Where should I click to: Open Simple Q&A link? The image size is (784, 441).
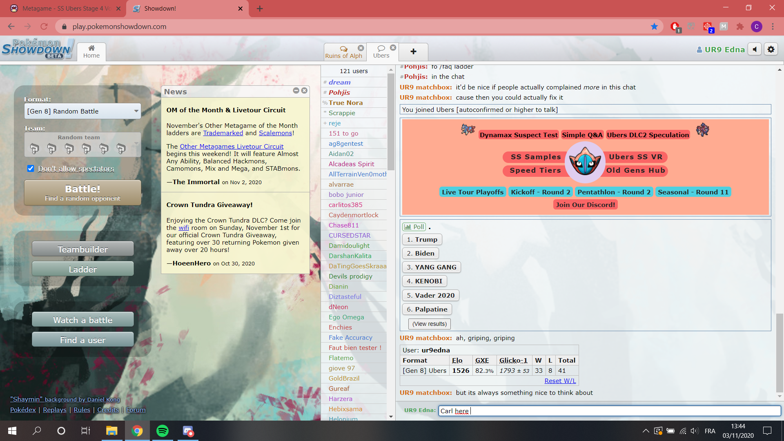[582, 135]
